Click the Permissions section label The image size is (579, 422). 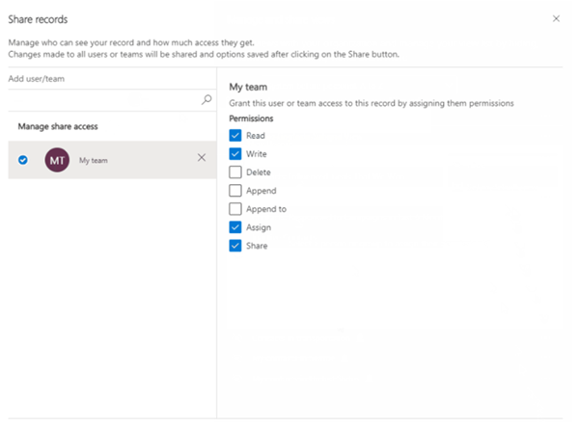pos(253,119)
